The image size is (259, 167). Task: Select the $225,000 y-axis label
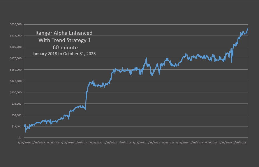pyautogui.click(x=16, y=36)
